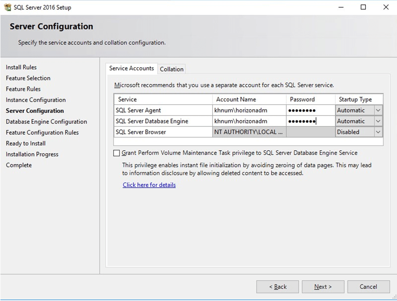Go back with the Back button
The image size is (397, 301).
(278, 287)
